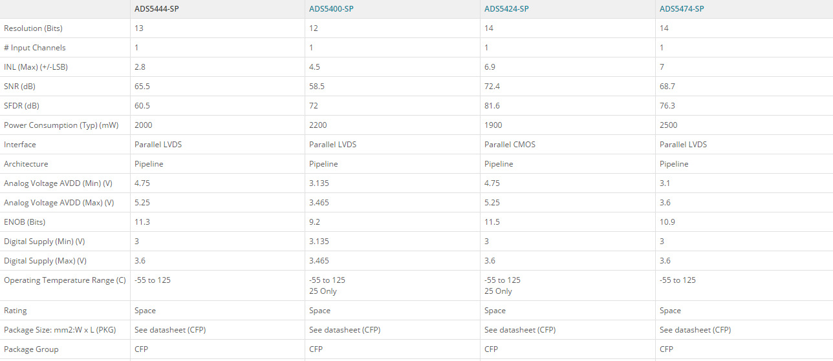Click the Operating Temperature Range (C) label
This screenshot has width=833, height=361.
coord(65,280)
